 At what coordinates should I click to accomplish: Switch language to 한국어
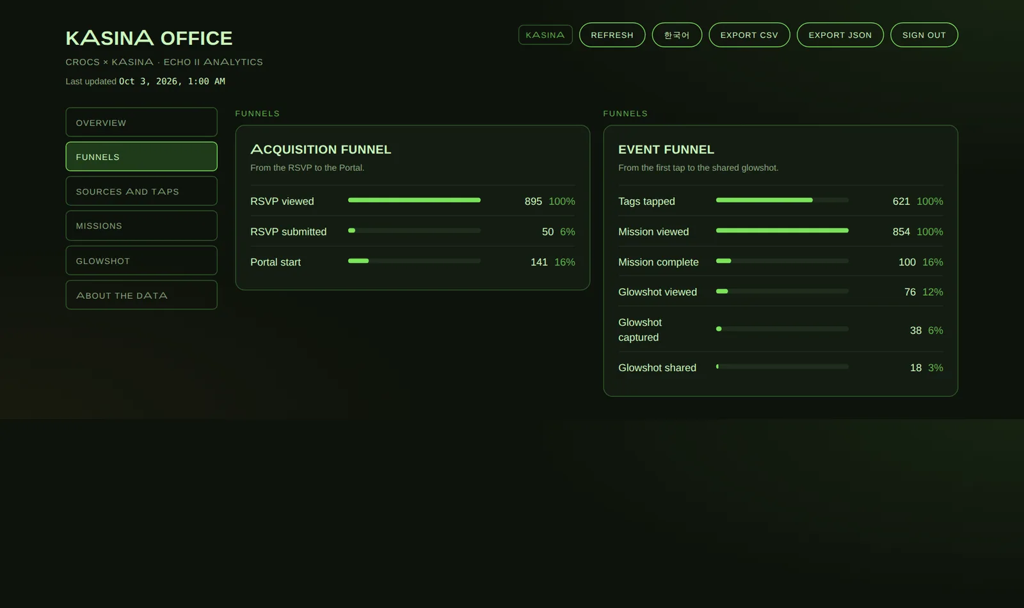point(676,35)
